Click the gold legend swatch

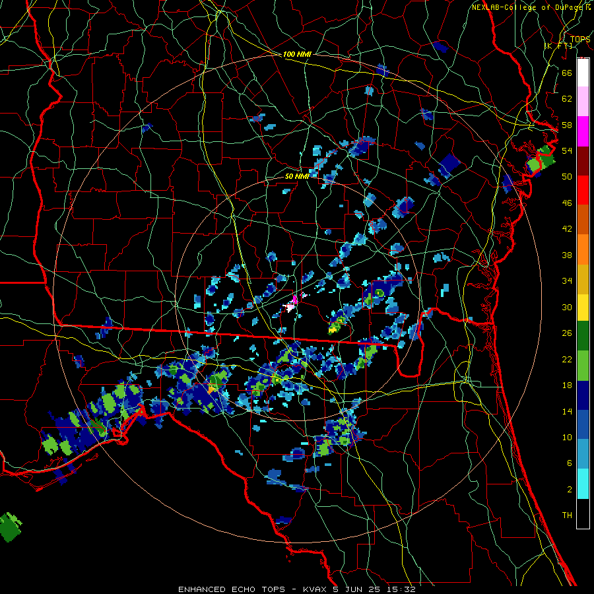[583, 279]
